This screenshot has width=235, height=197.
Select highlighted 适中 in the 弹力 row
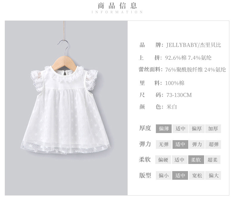point(180,144)
